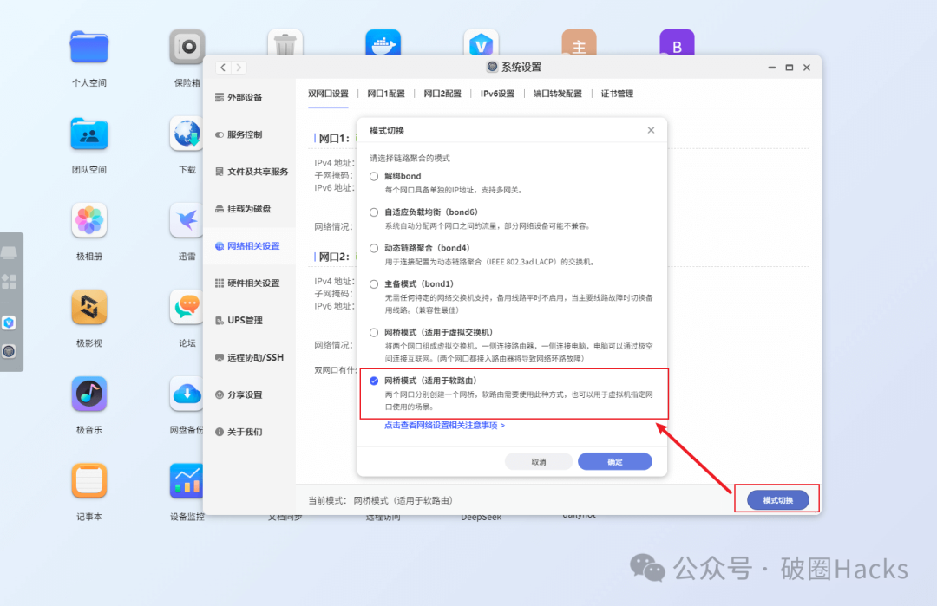Maximize the 系统设置 window
937x606 pixels.
tap(789, 68)
